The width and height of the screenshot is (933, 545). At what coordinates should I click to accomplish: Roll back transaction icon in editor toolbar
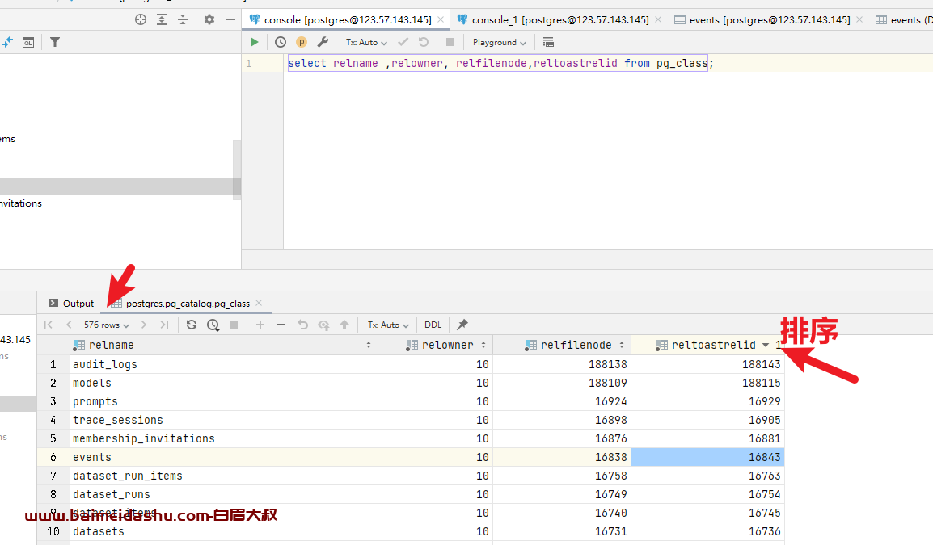point(424,42)
